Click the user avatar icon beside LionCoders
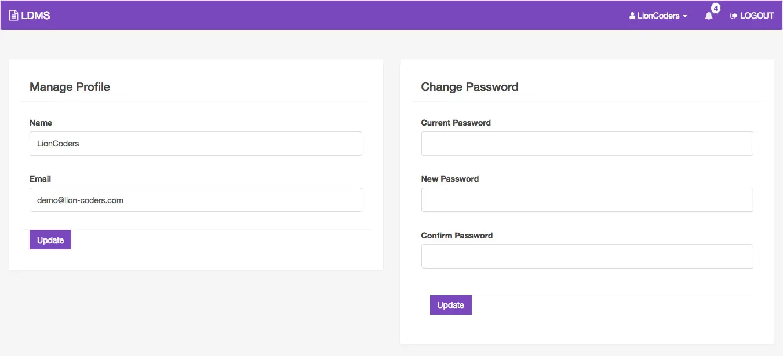783x356 pixels. tap(632, 16)
